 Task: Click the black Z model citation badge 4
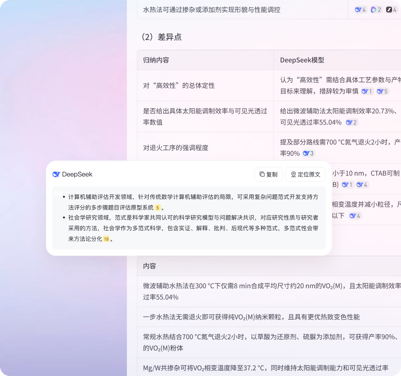pyautogui.click(x=391, y=10)
